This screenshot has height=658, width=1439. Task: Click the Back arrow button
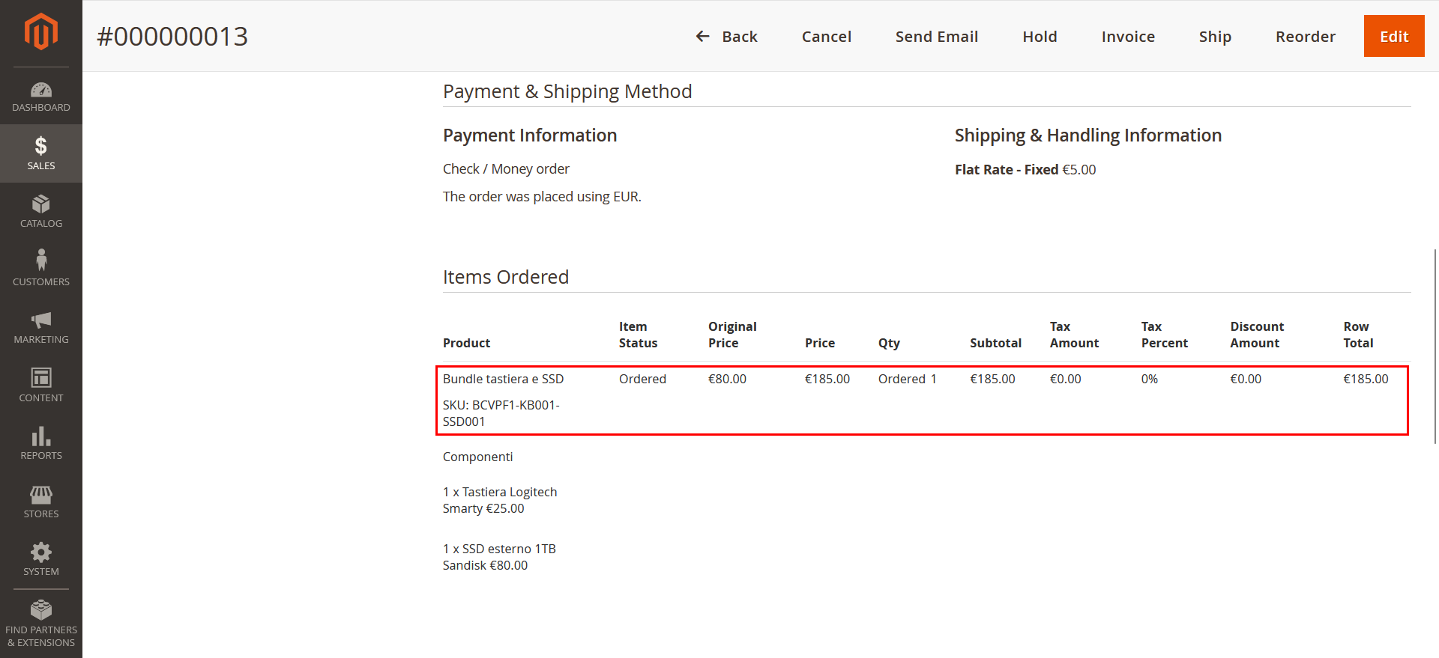[726, 37]
